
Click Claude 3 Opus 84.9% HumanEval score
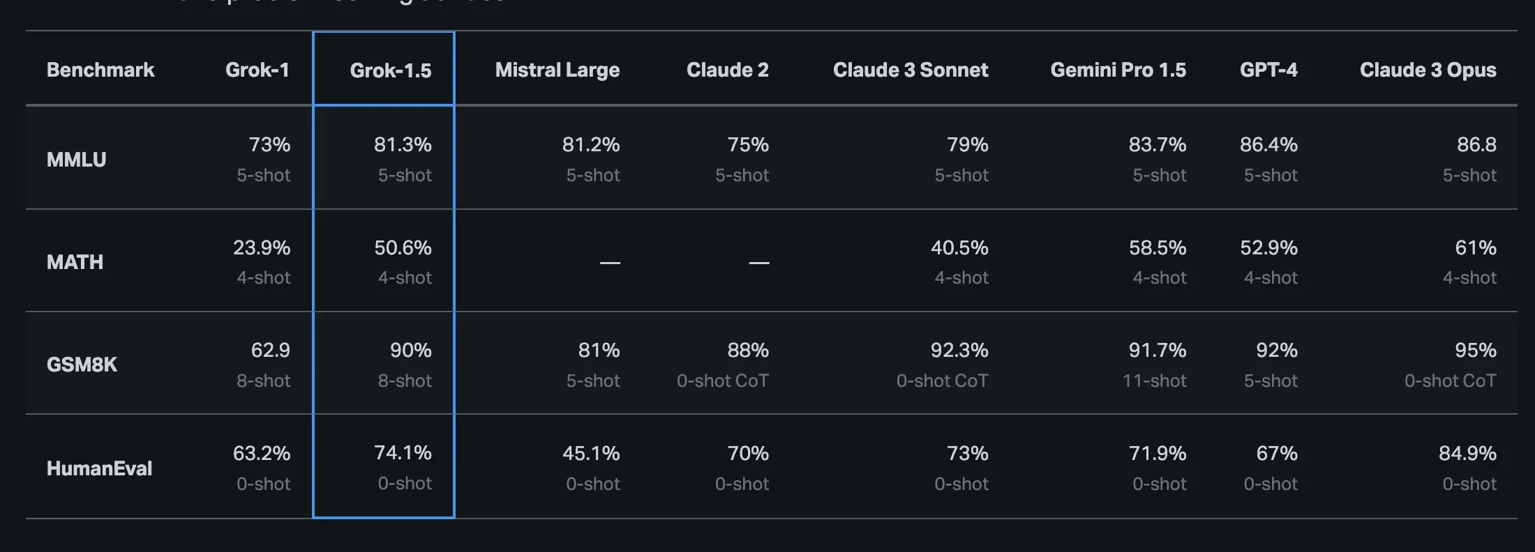[x=1467, y=453]
